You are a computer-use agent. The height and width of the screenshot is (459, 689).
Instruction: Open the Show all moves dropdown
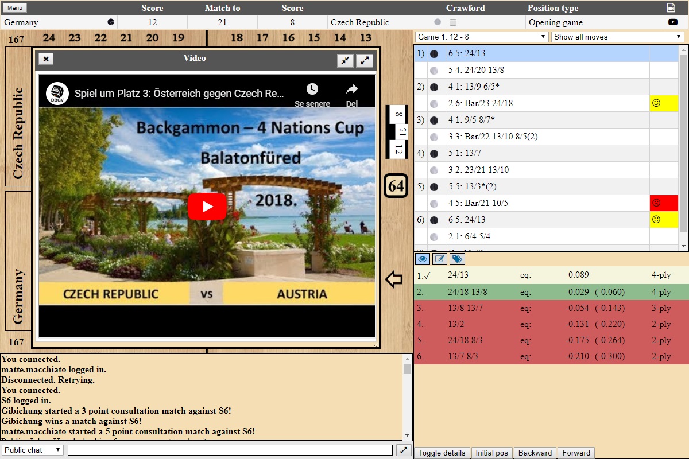pos(618,37)
